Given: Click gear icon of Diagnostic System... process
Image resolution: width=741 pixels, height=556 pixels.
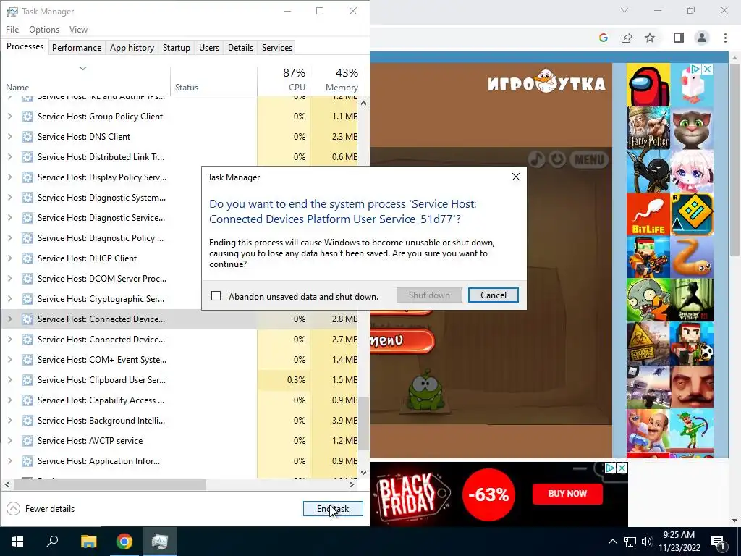Looking at the screenshot, I should pyautogui.click(x=27, y=198).
